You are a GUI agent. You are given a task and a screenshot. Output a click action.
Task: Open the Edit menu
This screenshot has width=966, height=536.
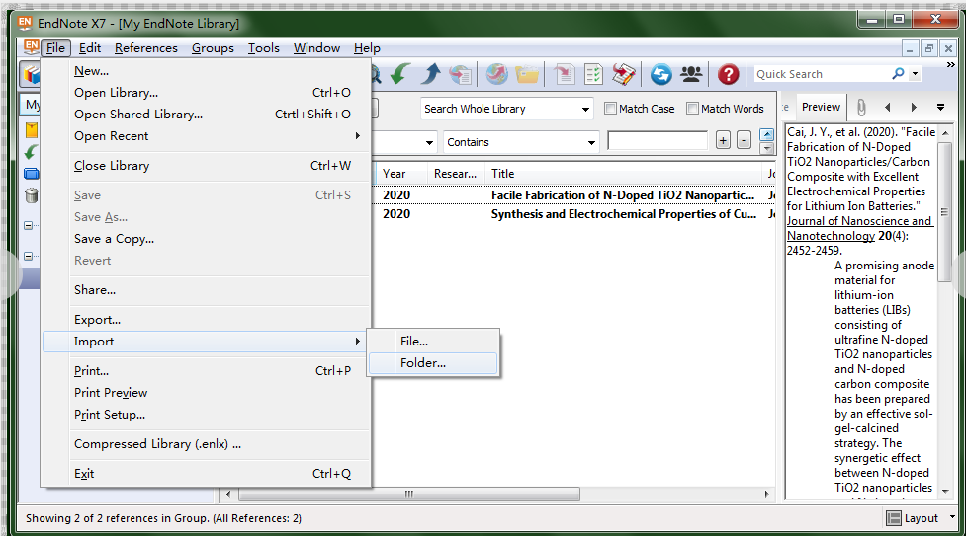(x=90, y=48)
